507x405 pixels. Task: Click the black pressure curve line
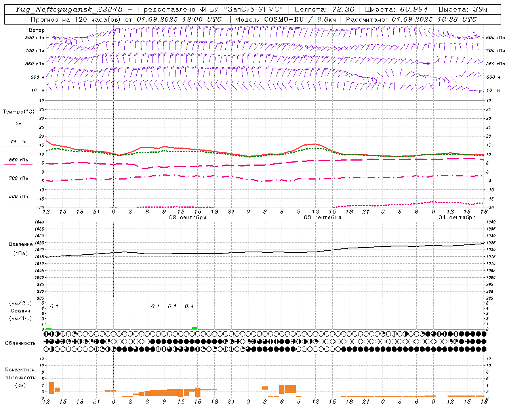click(265, 252)
